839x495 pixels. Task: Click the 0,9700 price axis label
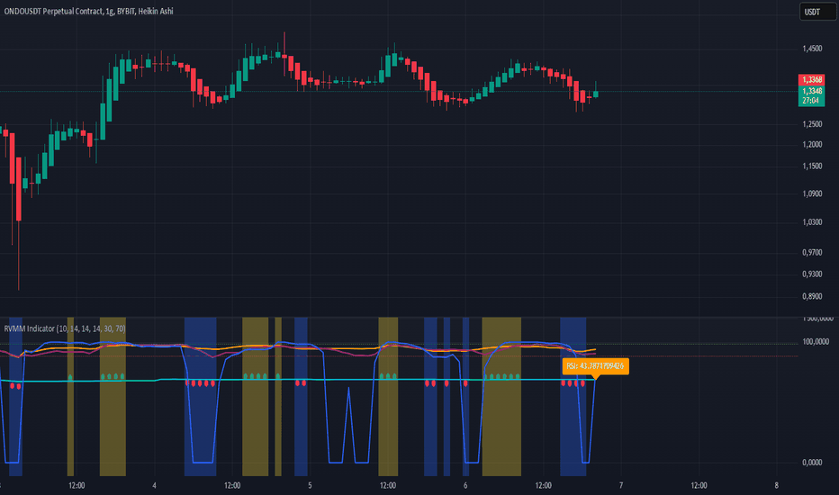812,253
